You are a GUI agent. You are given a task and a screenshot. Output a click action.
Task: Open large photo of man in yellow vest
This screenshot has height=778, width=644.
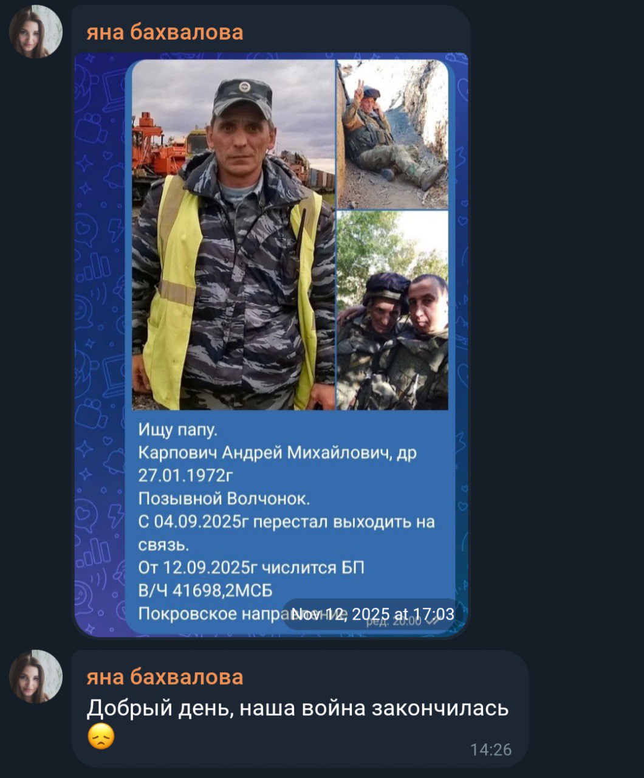coord(233,235)
